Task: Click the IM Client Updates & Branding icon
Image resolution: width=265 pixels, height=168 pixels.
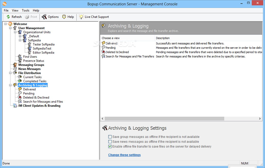Action: (15, 105)
